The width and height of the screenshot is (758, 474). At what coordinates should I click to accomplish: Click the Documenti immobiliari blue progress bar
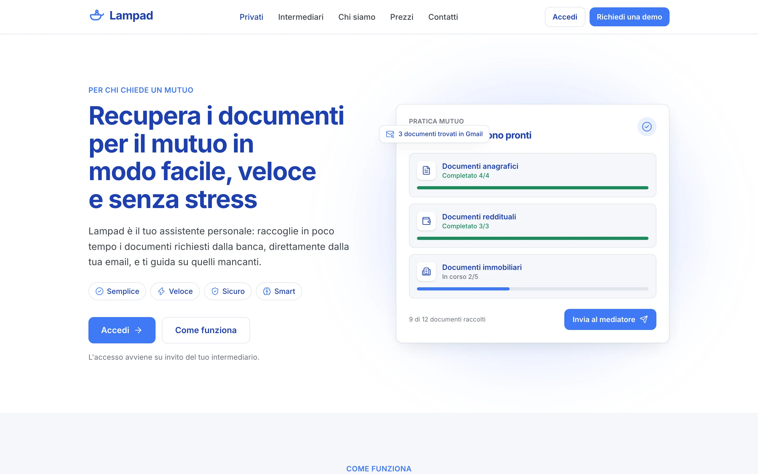click(463, 289)
